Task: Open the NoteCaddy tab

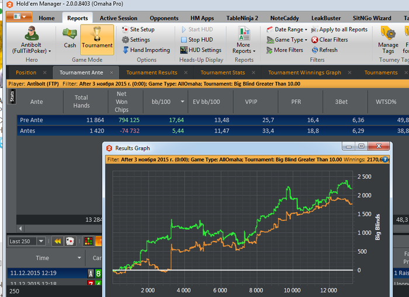Action: [285, 18]
